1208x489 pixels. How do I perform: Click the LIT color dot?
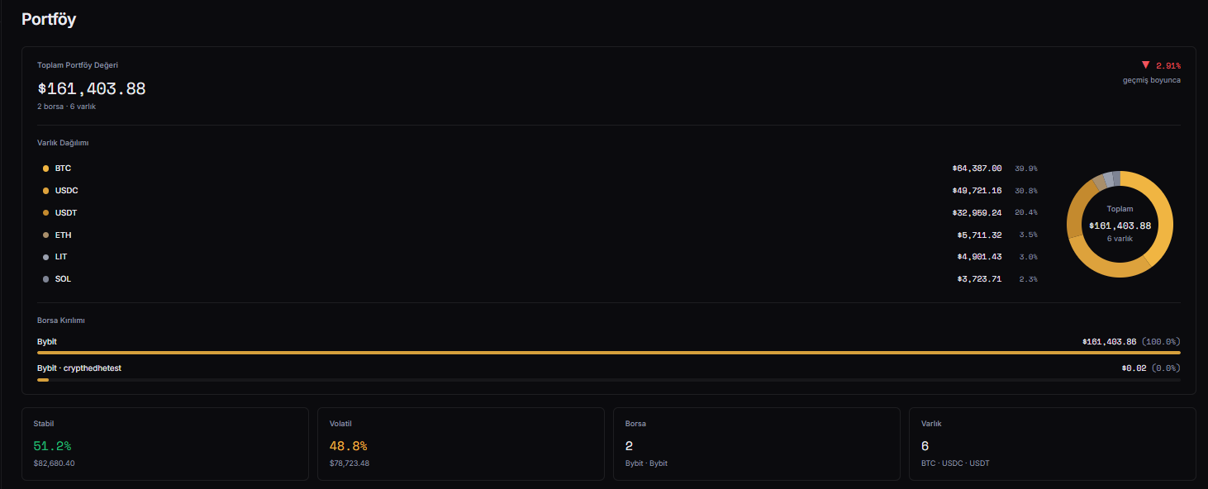(46, 257)
